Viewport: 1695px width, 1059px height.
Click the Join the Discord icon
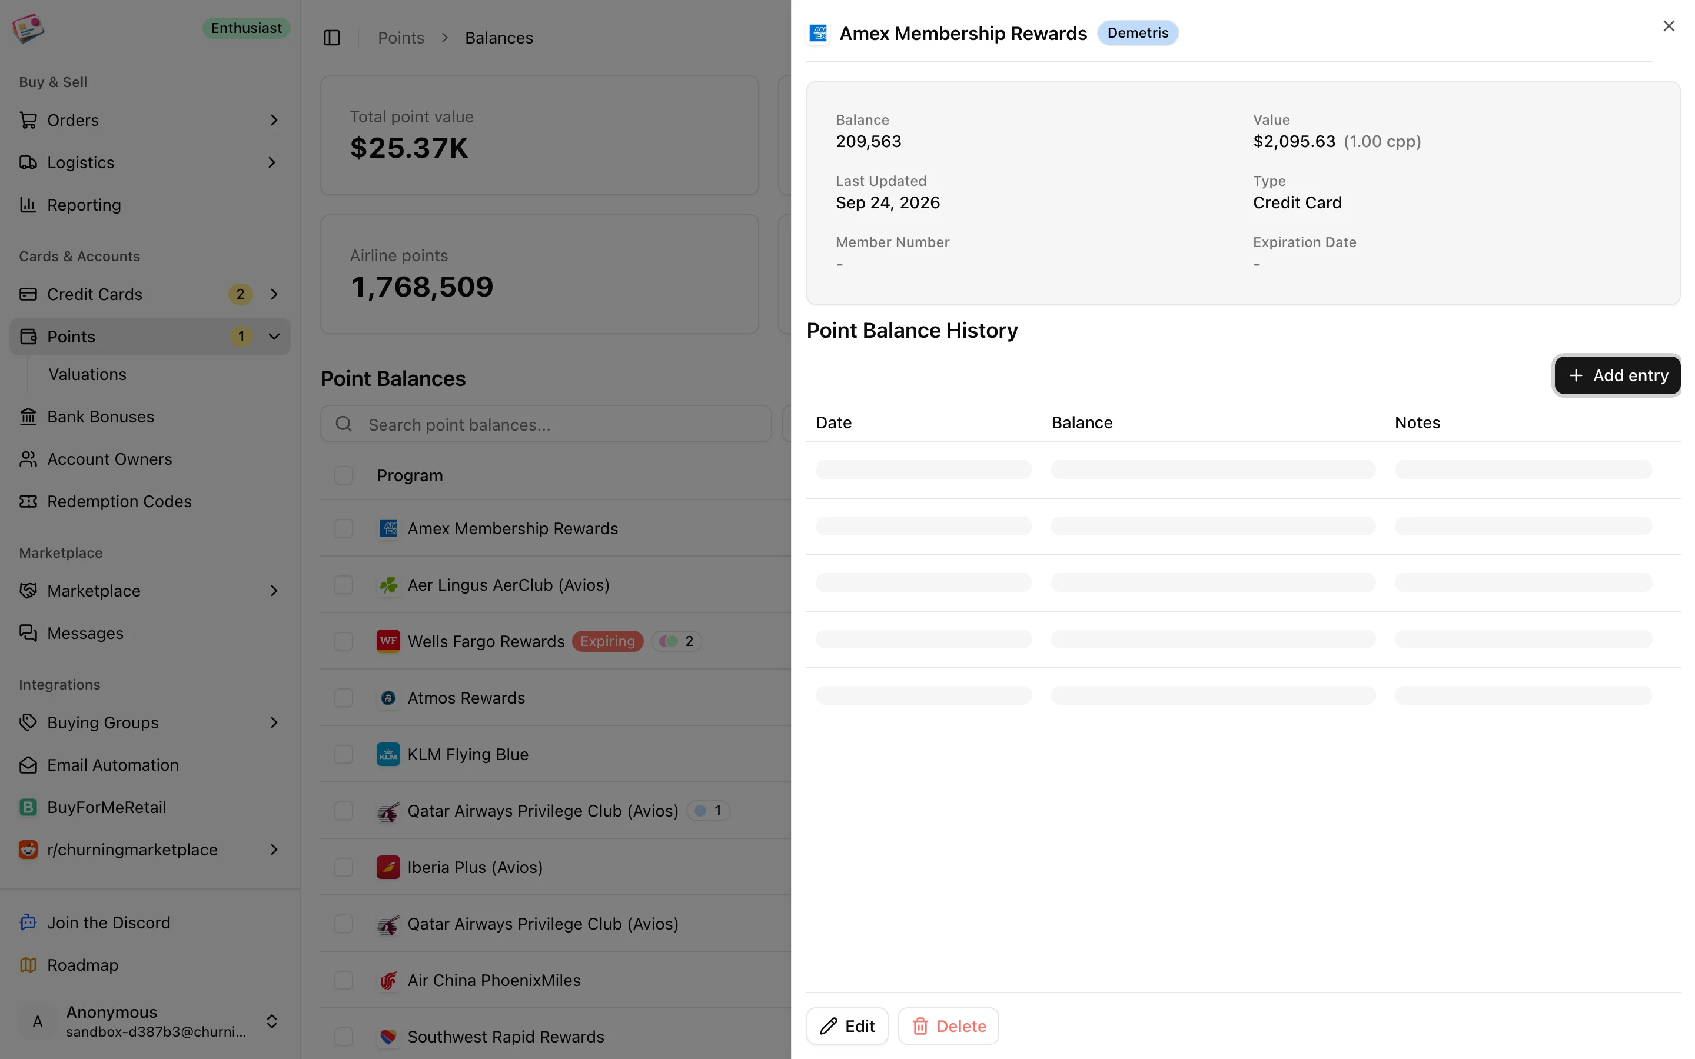tap(28, 923)
